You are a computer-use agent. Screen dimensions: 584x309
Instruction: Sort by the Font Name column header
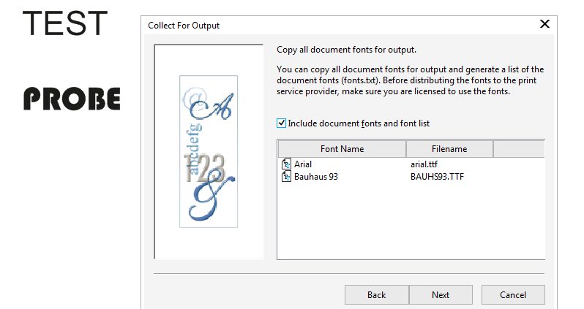[x=342, y=149]
